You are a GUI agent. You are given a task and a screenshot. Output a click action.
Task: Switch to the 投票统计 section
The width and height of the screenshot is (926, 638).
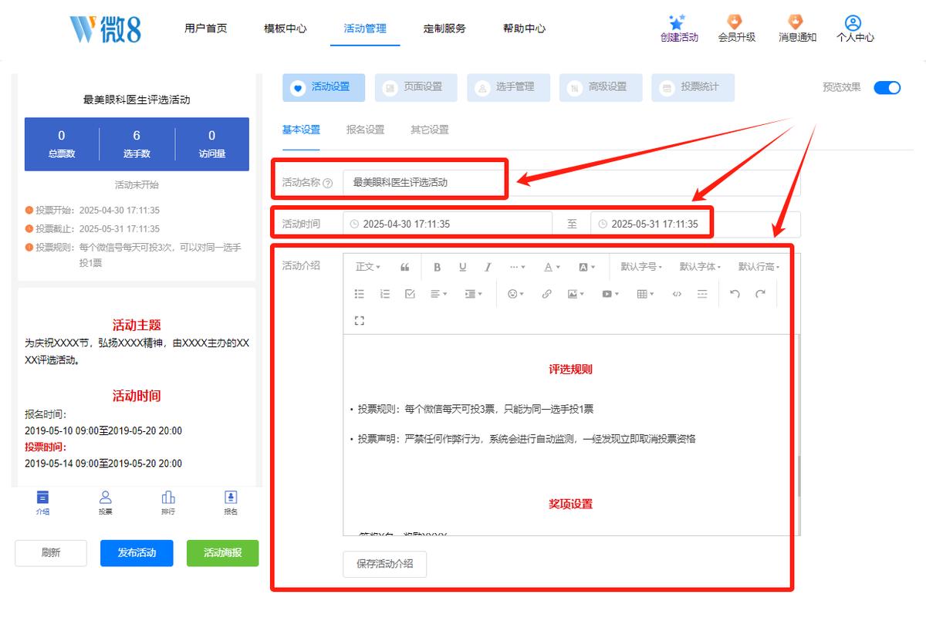click(x=692, y=87)
